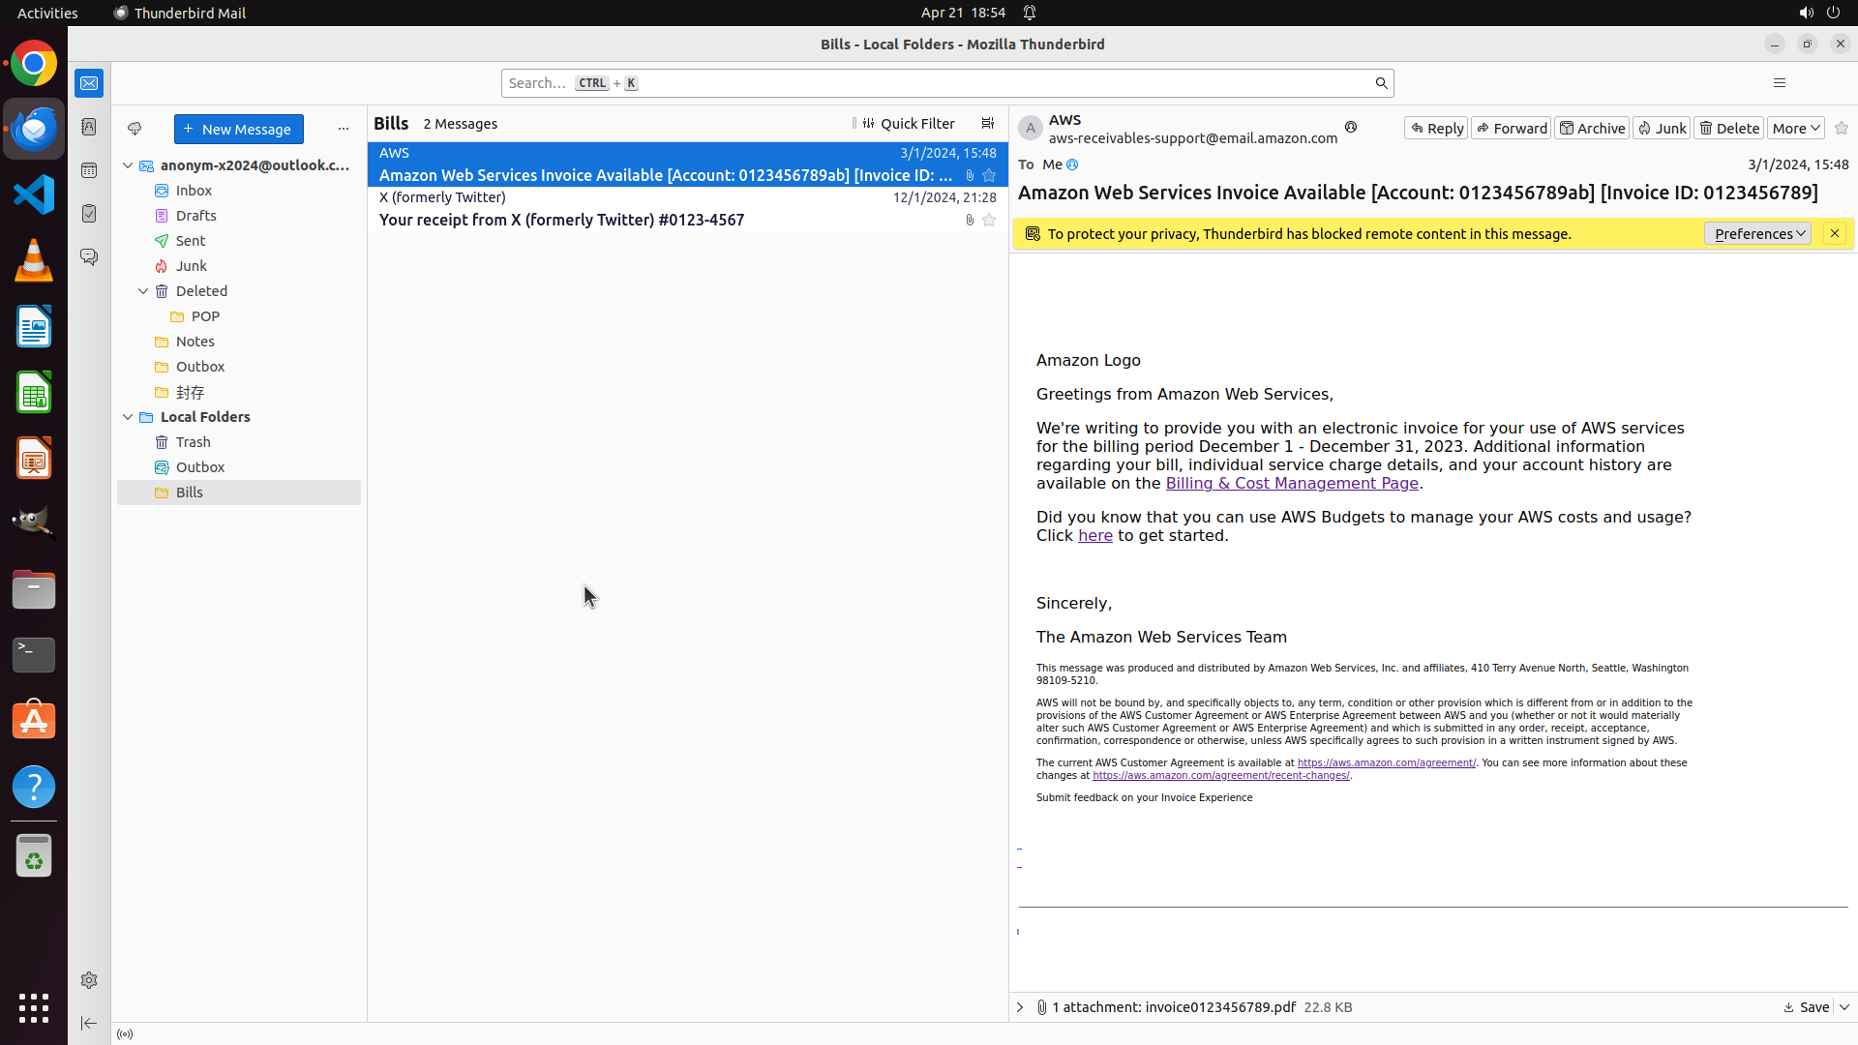The height and width of the screenshot is (1045, 1858).
Task: Collapse the spaces toolbar
Action: pos(89,1023)
